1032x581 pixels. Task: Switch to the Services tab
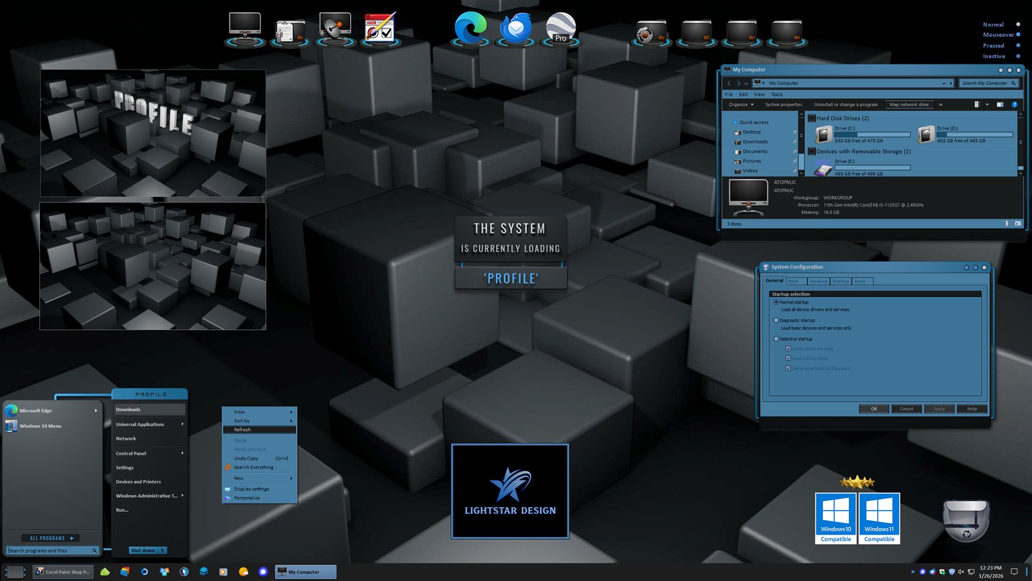(x=818, y=281)
